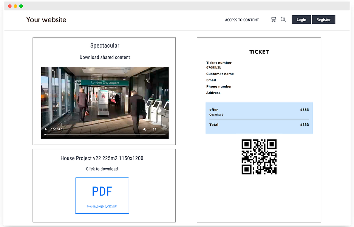Screen dimensions: 354x227
Task: Click the search magnifier icon
Action: point(283,19)
